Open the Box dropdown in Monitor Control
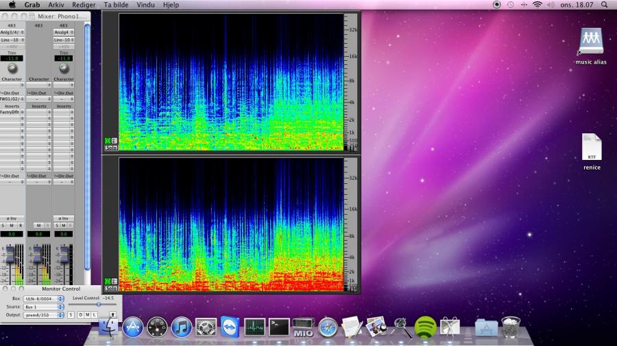Screen dimensions: 617x346 [x=43, y=299]
